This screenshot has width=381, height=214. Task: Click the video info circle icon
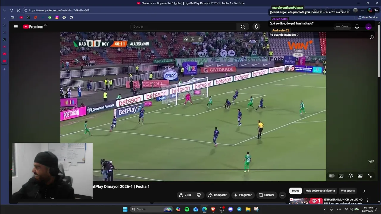coord(371,37)
